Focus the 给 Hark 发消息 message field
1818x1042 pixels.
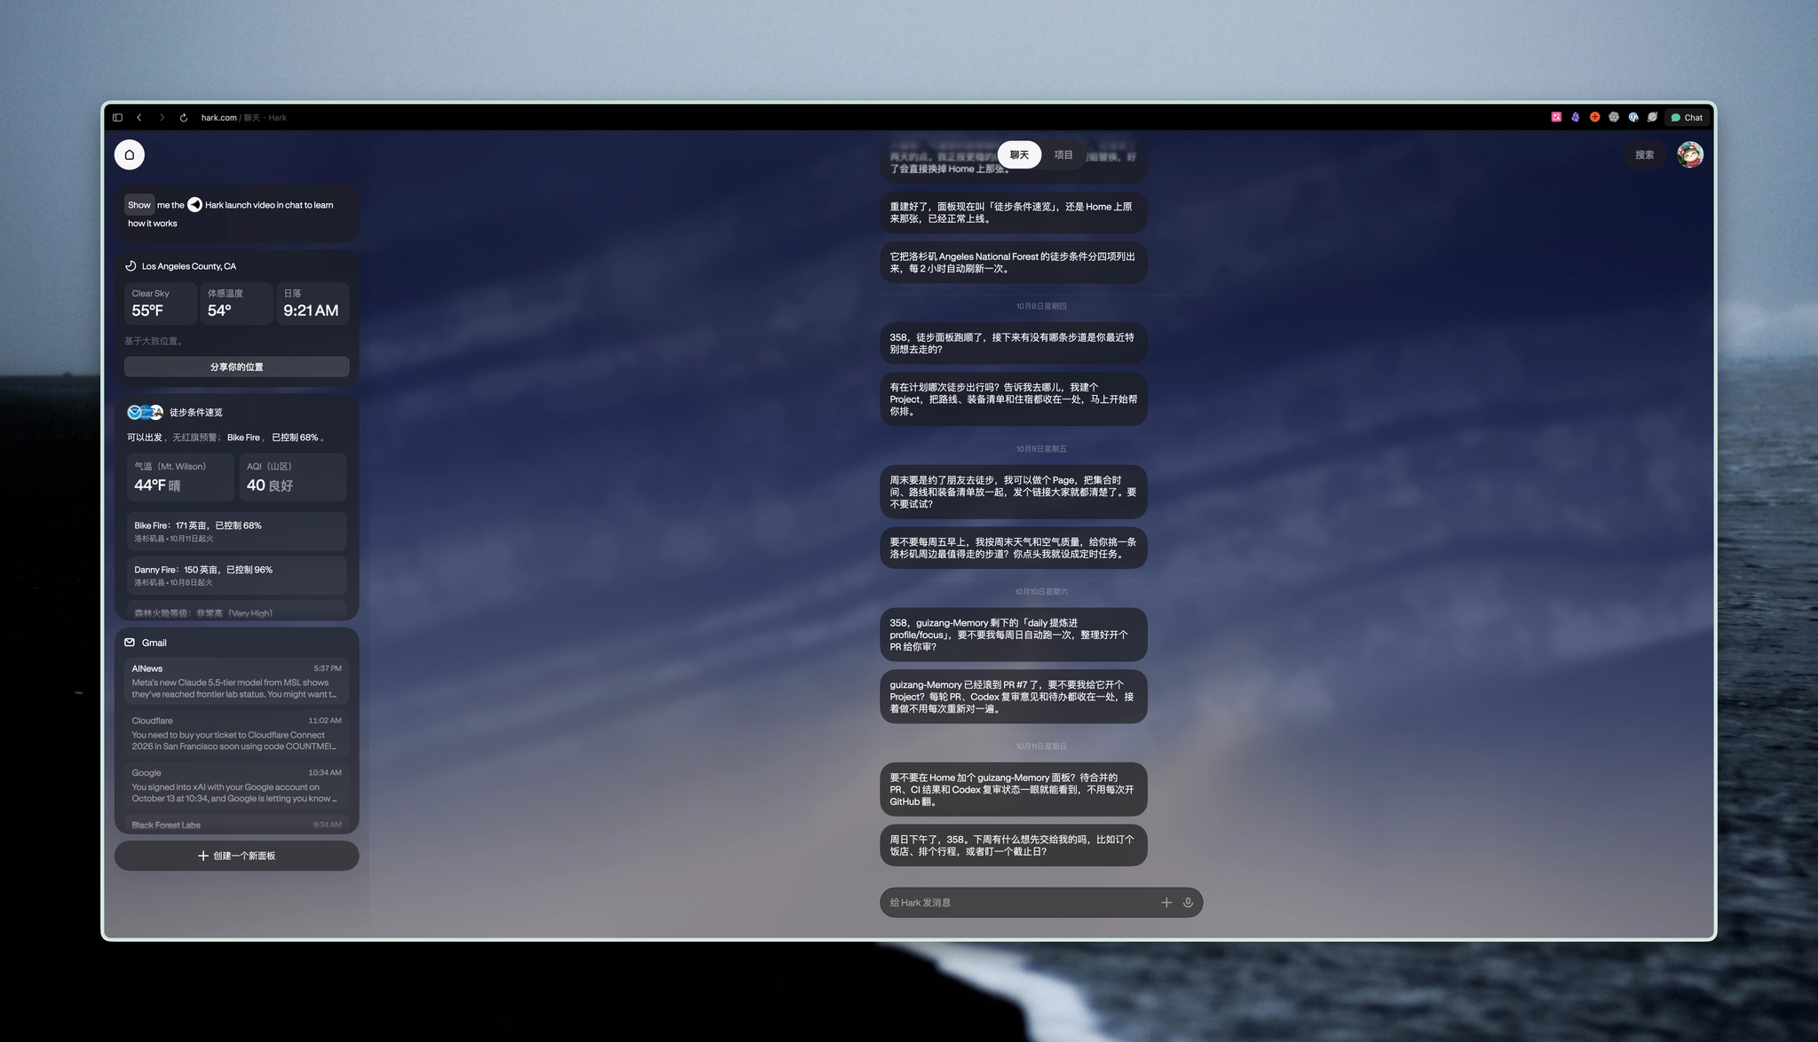(1021, 903)
